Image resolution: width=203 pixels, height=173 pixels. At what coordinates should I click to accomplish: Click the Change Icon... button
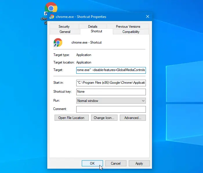tap(104, 118)
